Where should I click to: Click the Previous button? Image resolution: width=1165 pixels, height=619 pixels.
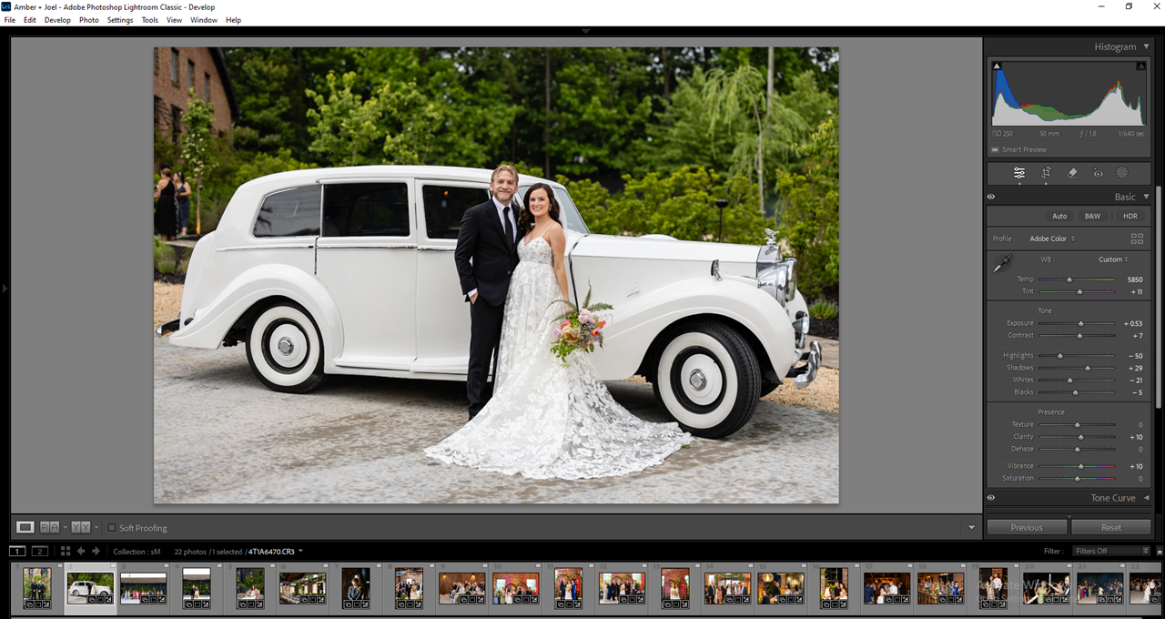pos(1027,527)
